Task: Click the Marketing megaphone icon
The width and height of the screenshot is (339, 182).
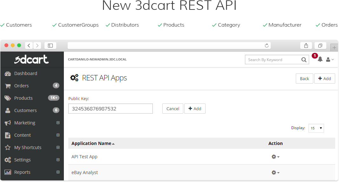Action: pyautogui.click(x=8, y=123)
